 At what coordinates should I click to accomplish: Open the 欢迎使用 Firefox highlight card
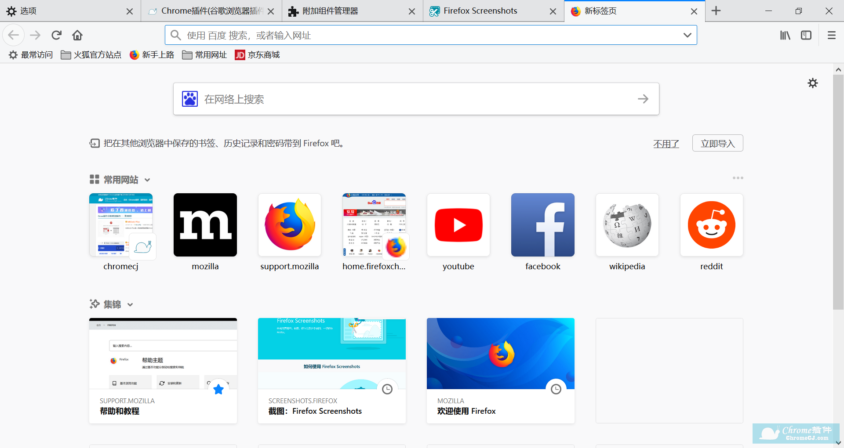[x=501, y=371]
